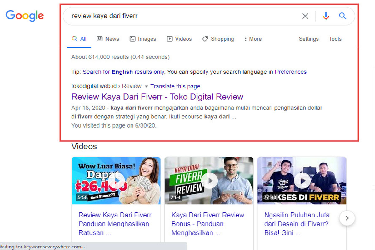
Task: Open 'Kaya Dari Fiverr Review Bonus' video link
Action: click(208, 224)
